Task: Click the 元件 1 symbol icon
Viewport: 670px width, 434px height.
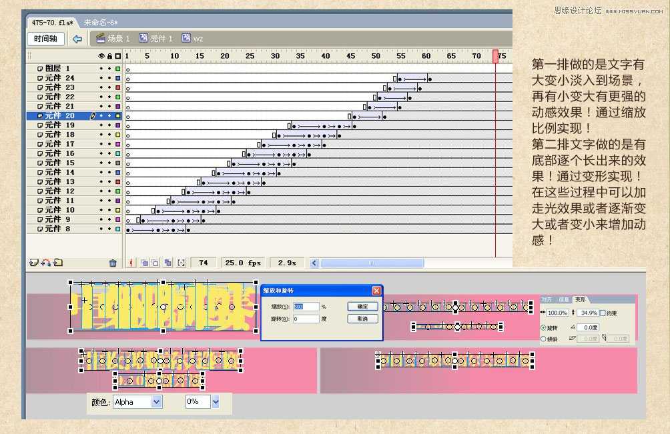Action: [x=143, y=38]
